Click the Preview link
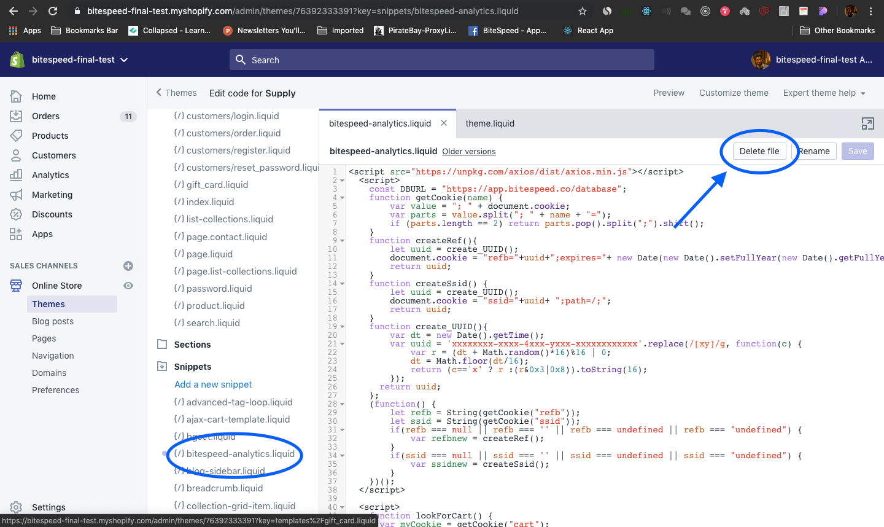 (669, 93)
